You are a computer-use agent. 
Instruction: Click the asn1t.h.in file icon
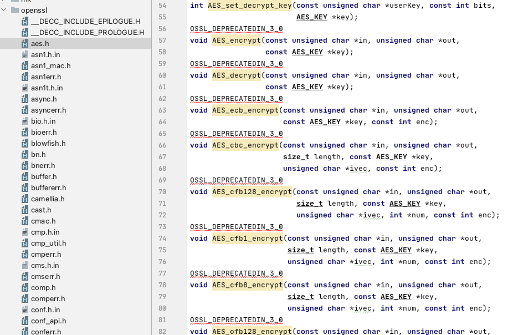(x=25, y=88)
